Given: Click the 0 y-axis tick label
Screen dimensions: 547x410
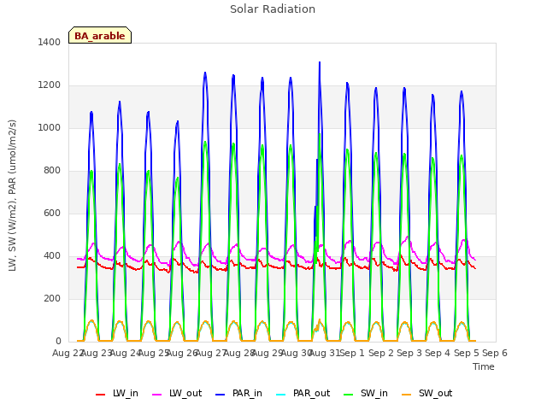Looking at the screenshot, I should (x=58, y=342).
